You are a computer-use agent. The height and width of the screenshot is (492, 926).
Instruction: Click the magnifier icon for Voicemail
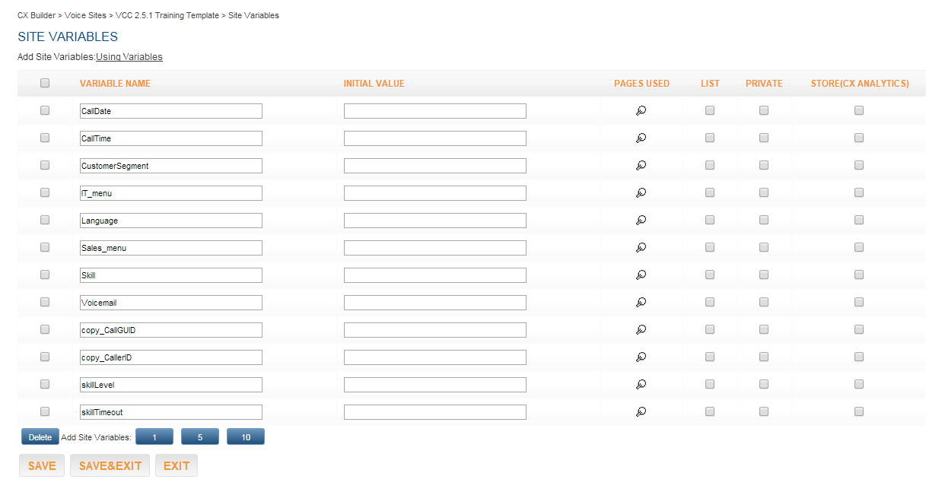(641, 303)
